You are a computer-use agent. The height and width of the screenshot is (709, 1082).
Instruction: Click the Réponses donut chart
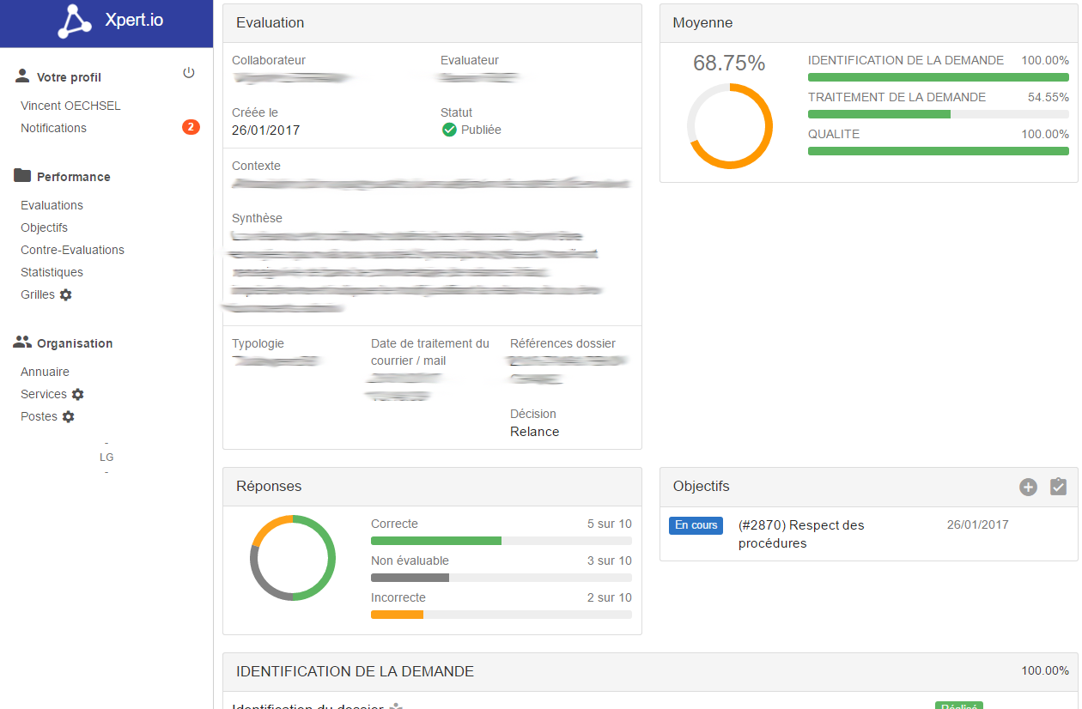pos(293,558)
